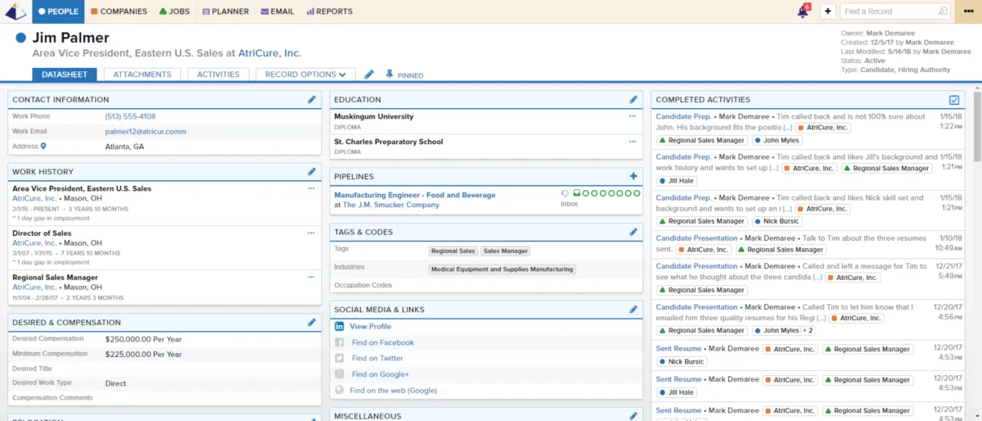Add a new pipeline with the plus icon

point(633,176)
